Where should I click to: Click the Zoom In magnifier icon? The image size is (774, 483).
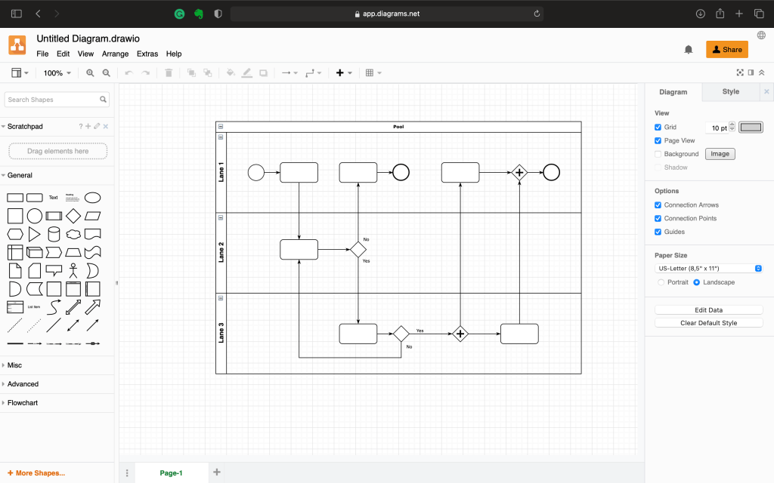point(90,73)
